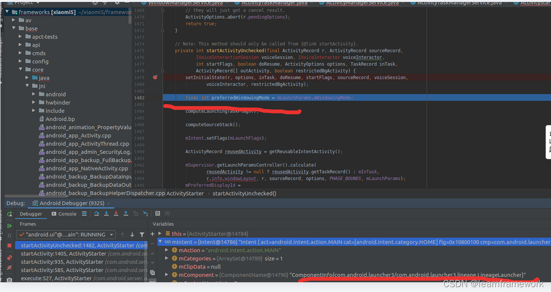Open Evaluate Expression calculator
Viewport: 551px width, 292px height.
(158, 213)
